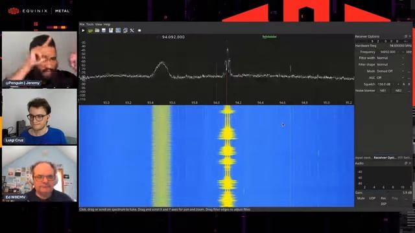Open noise blanker options button
This screenshot has height=233, width=415.
coord(409,91)
